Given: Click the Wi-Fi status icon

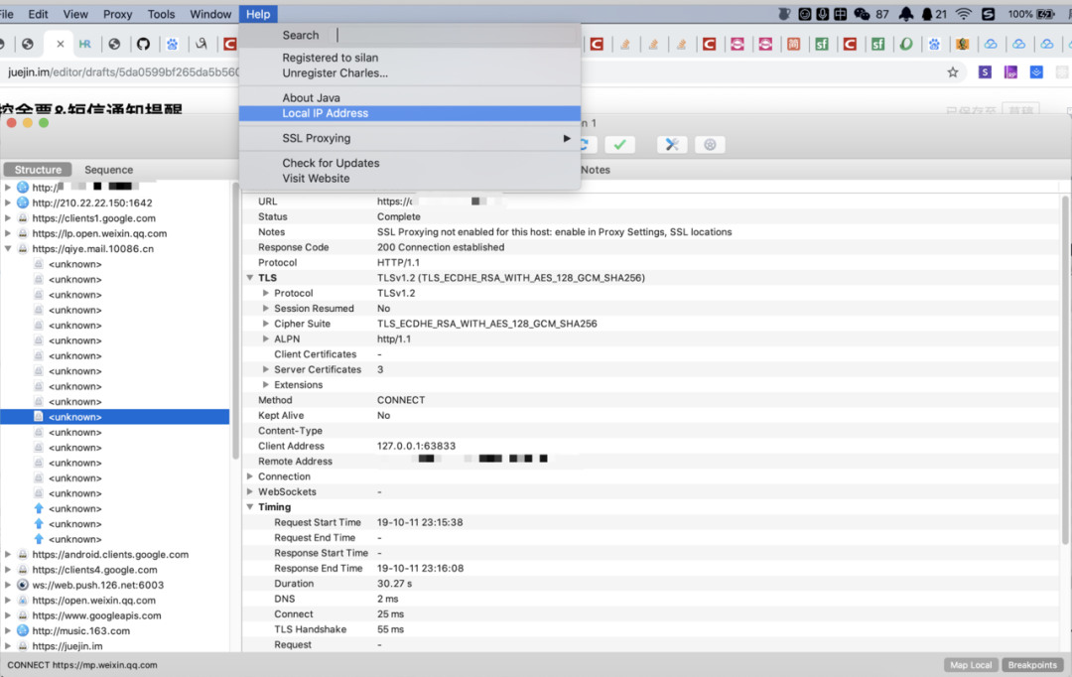Looking at the screenshot, I should 963,14.
